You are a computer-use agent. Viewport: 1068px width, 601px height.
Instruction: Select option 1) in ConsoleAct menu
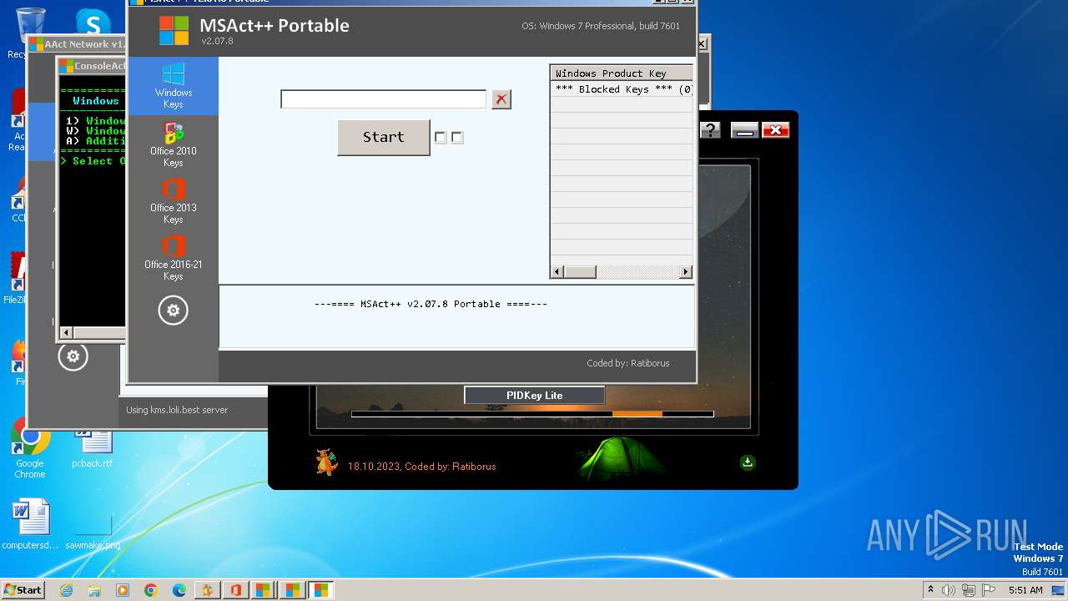coord(95,121)
